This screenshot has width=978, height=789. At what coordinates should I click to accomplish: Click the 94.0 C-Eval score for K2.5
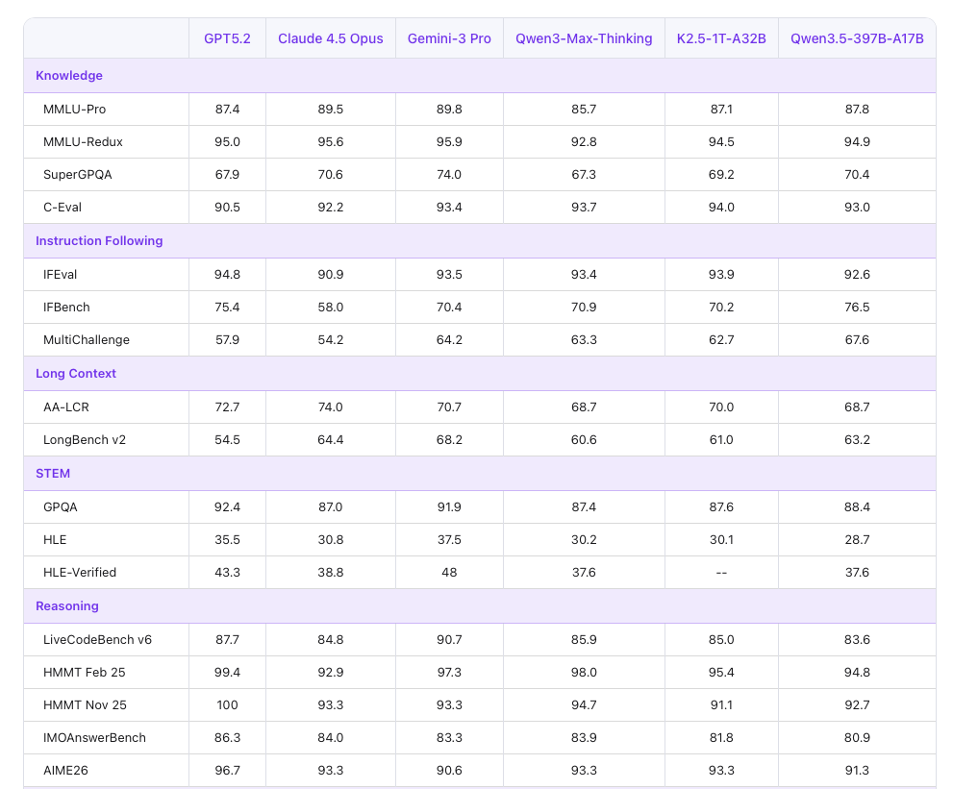[721, 208]
